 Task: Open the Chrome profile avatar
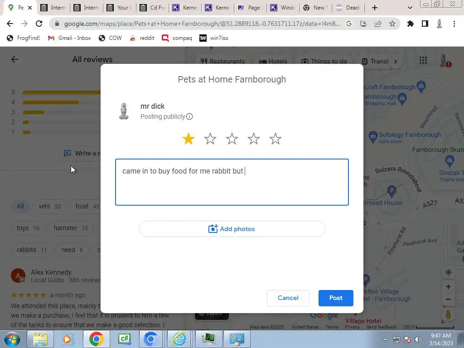tap(440, 24)
